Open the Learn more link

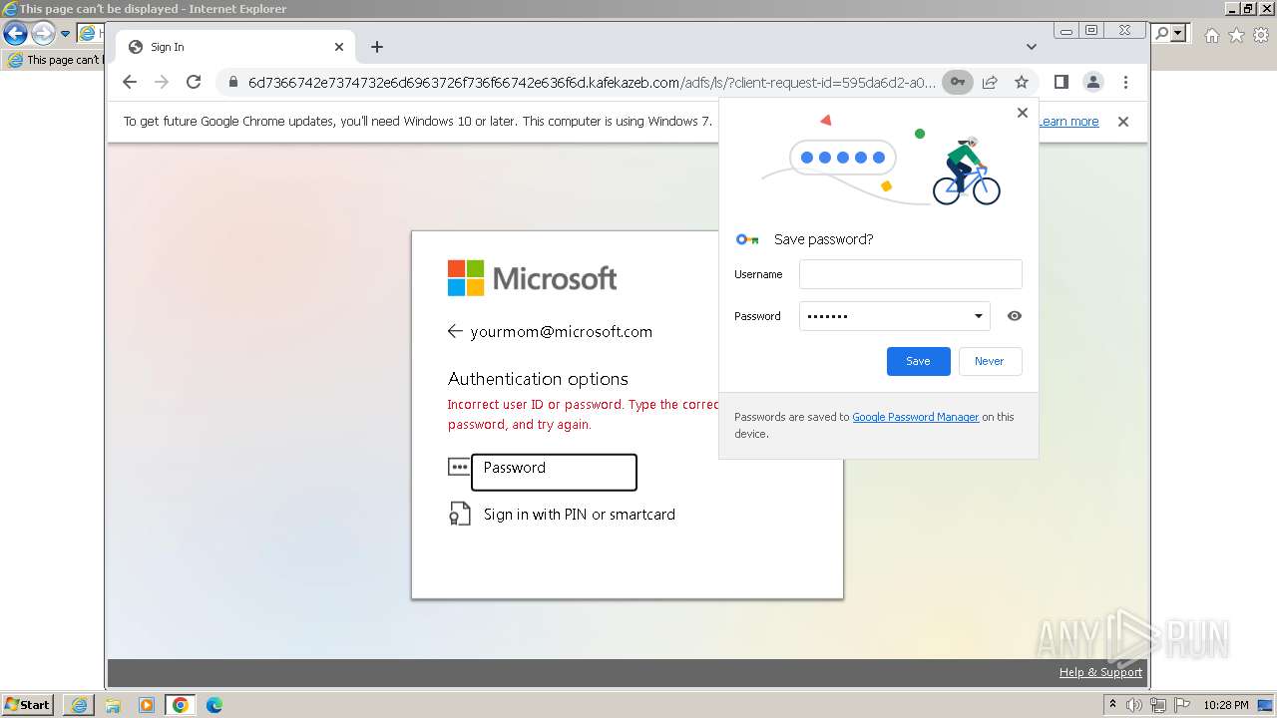pyautogui.click(x=1068, y=122)
